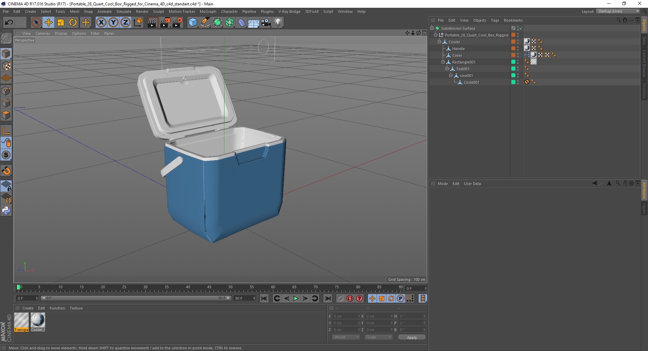Toggle visibility dots for Circle001
Screen dimensions: 648x351
(518, 82)
